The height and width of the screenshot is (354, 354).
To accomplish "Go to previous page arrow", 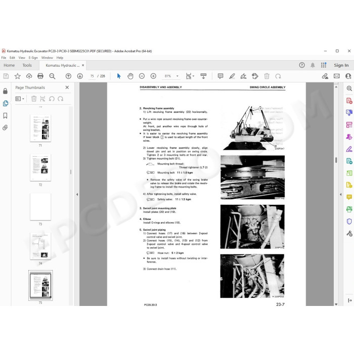I will pyautogui.click(x=68, y=76).
